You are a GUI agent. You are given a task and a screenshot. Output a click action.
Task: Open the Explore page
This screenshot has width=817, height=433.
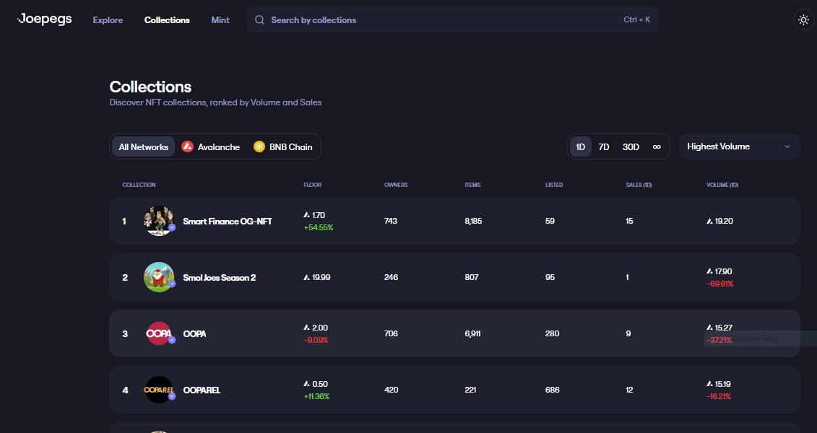108,19
